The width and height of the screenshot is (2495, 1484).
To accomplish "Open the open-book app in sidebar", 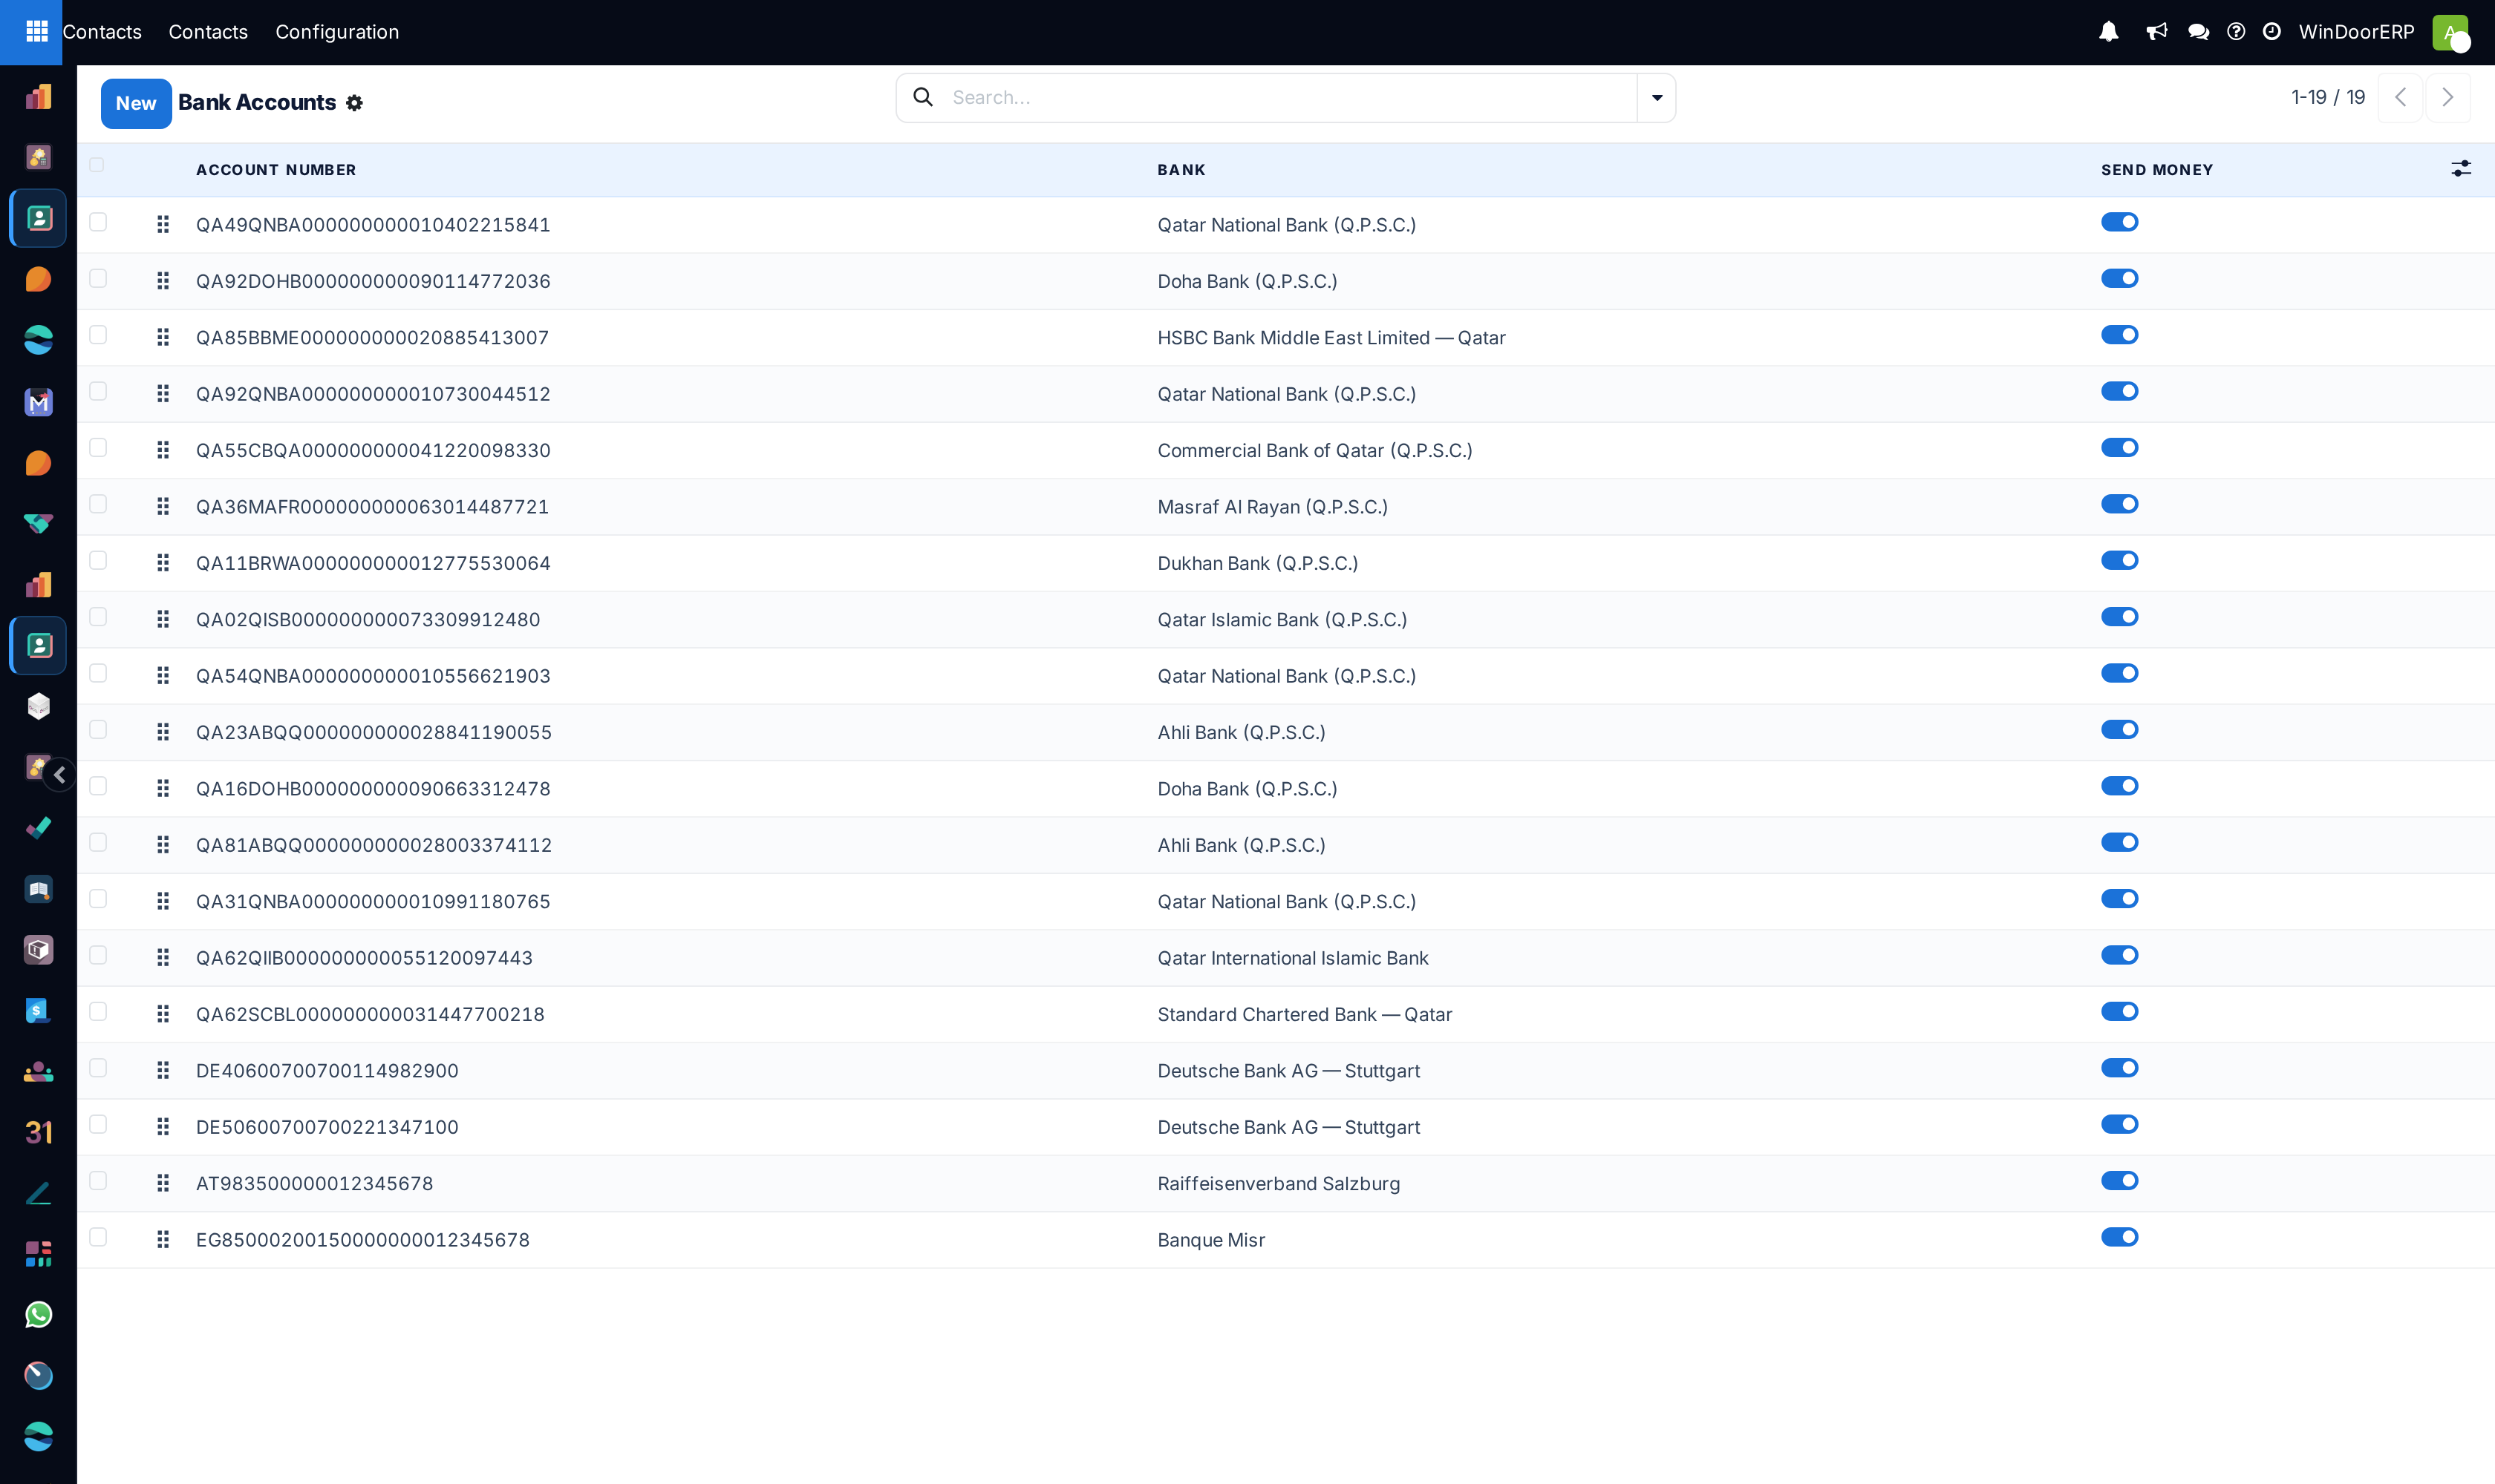I will click(x=38, y=889).
